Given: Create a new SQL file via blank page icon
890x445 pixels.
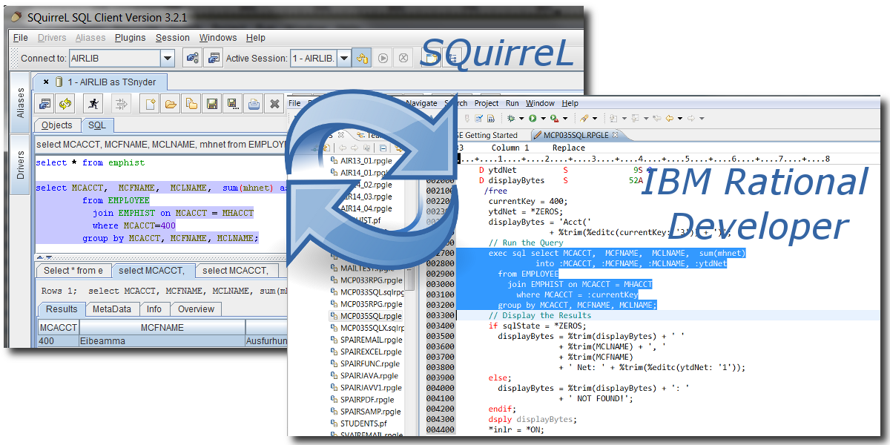Looking at the screenshot, I should [150, 104].
